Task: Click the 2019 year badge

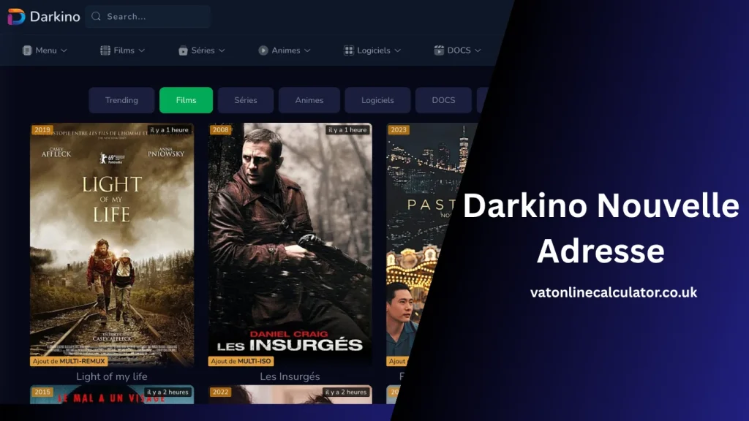Action: (42, 130)
